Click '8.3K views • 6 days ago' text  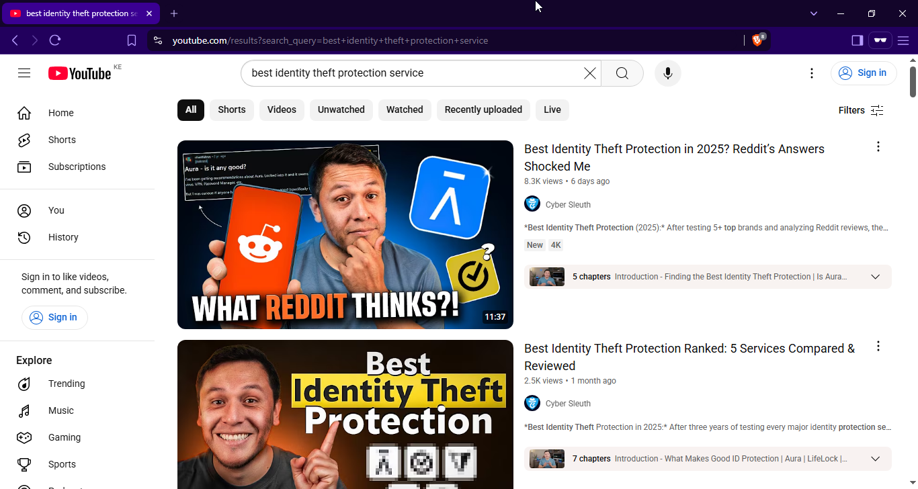point(567,181)
